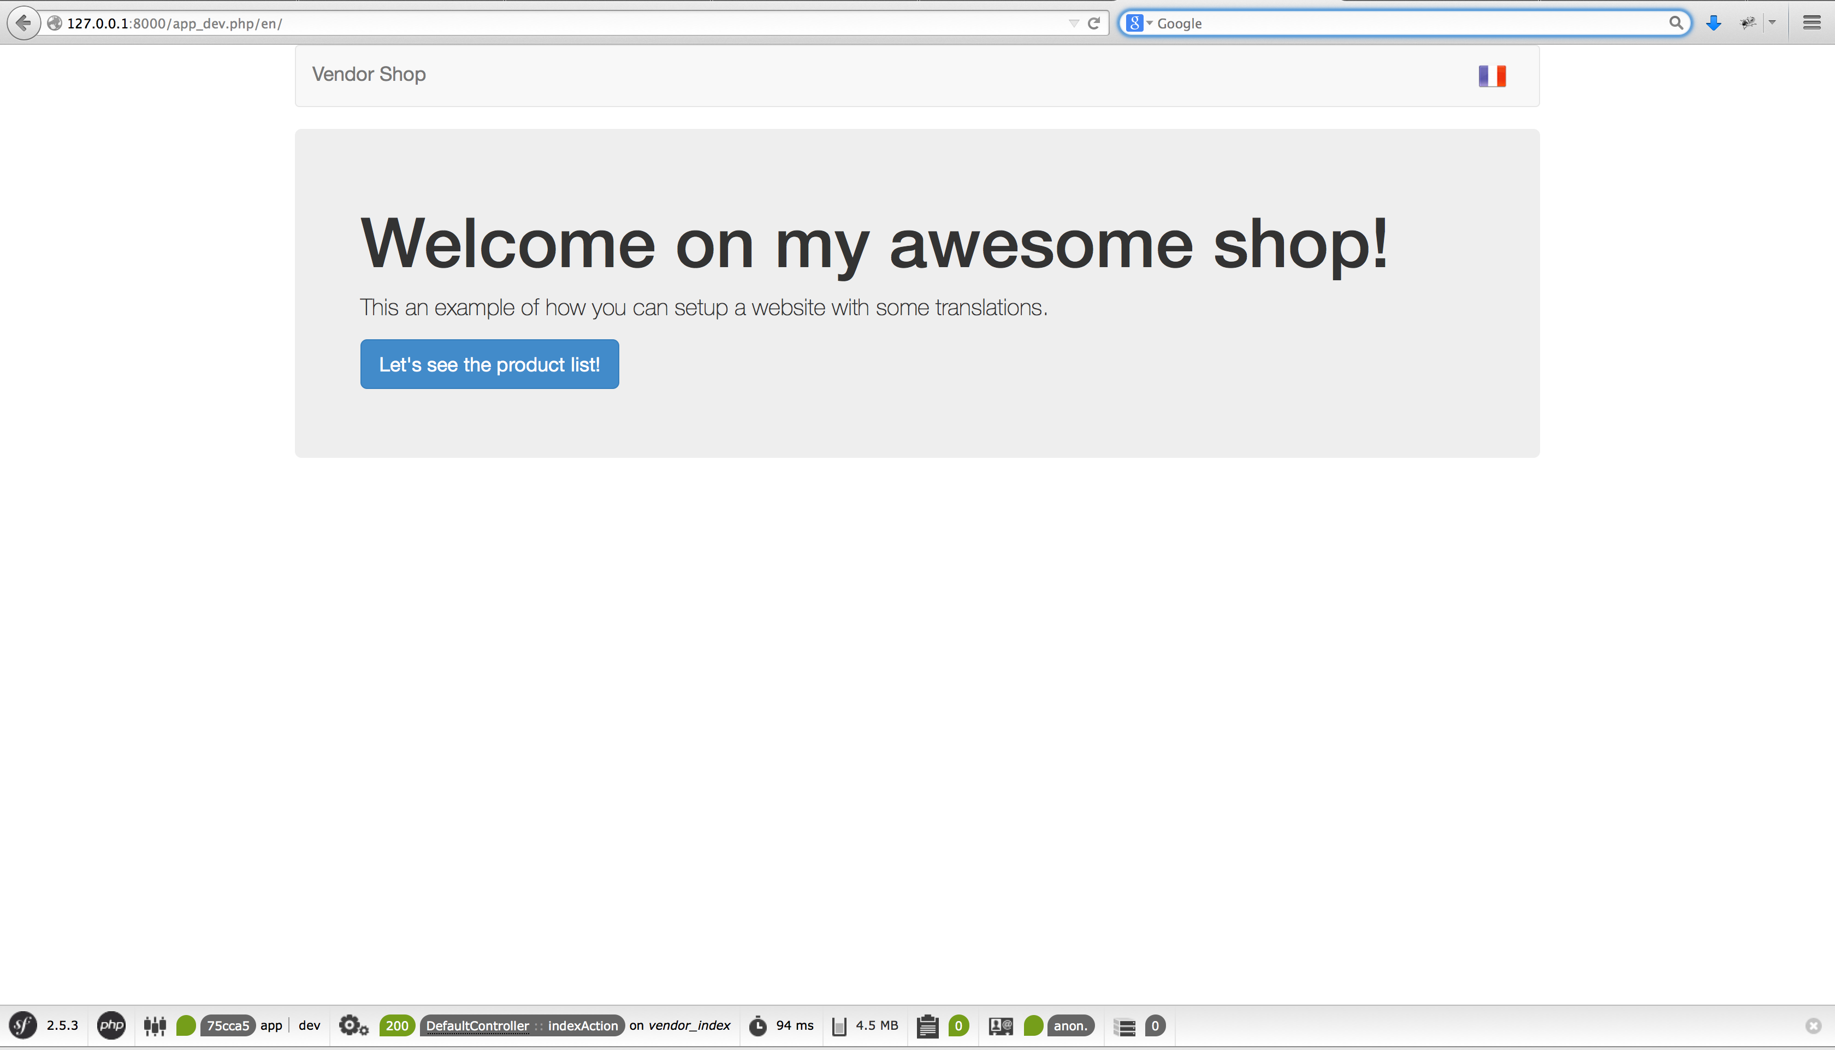Close the Symfony debug toolbar
Image resolution: width=1835 pixels, height=1050 pixels.
coord(1813,1025)
